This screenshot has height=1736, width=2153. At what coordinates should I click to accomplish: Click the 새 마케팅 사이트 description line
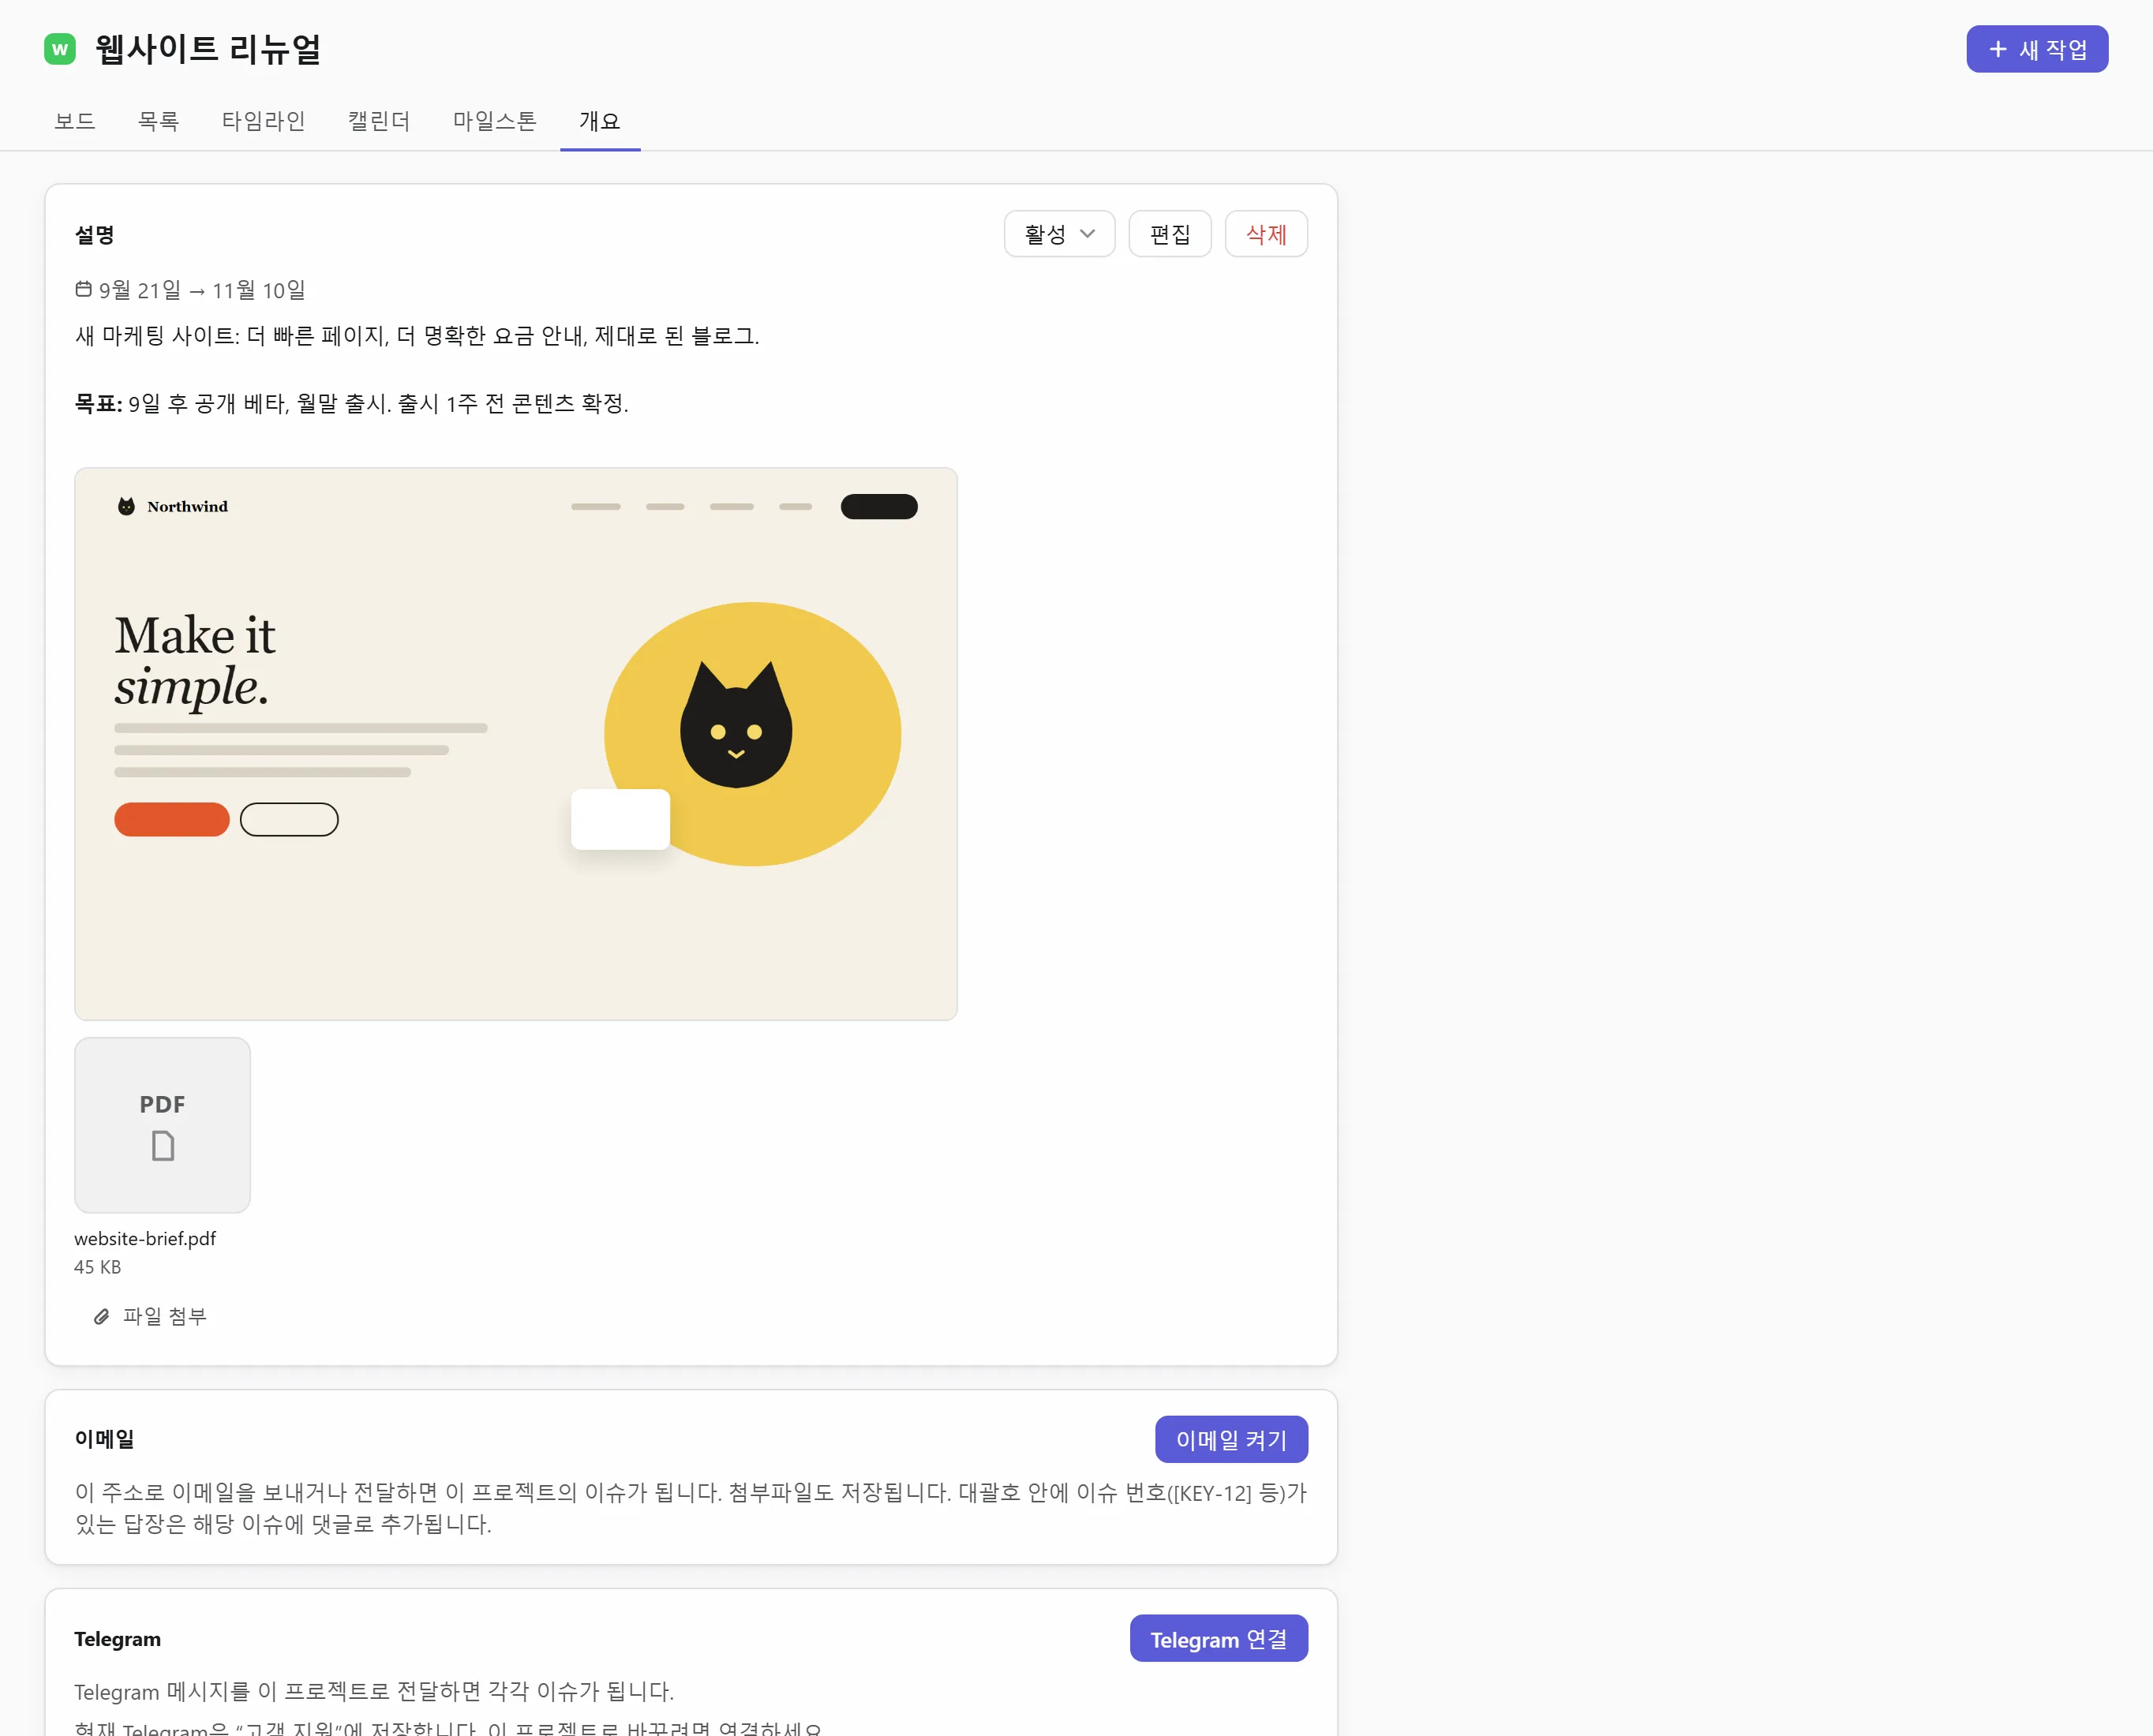pos(417,336)
